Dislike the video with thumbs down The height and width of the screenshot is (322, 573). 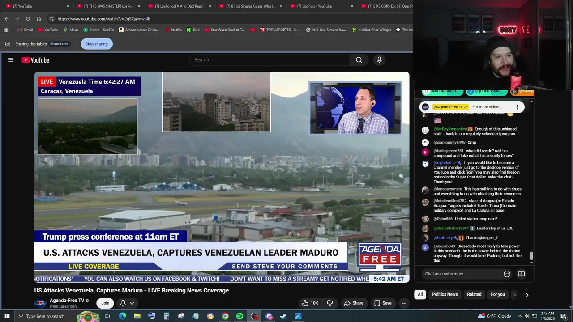pos(330,303)
